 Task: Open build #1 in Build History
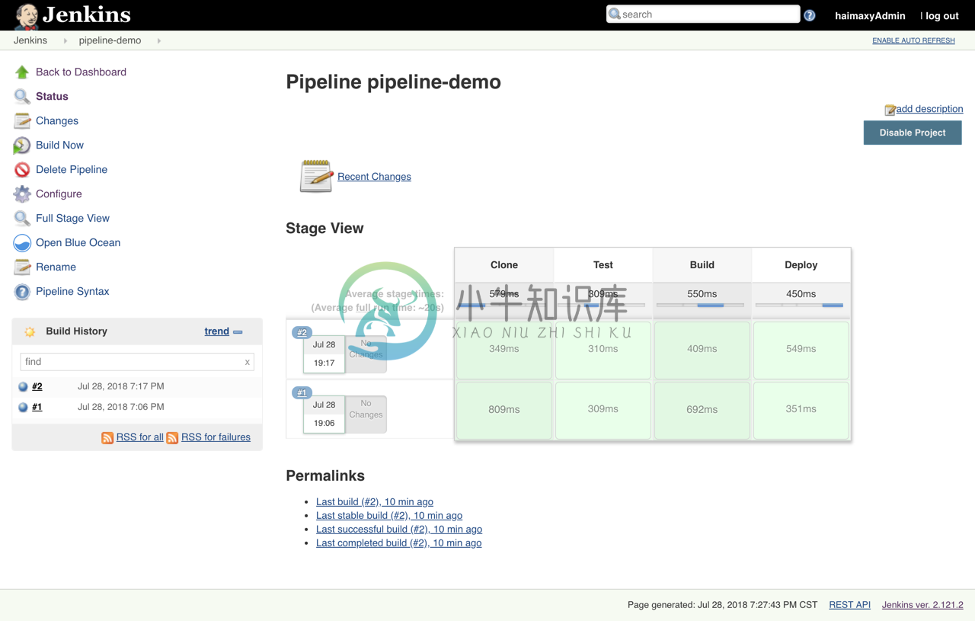click(37, 407)
